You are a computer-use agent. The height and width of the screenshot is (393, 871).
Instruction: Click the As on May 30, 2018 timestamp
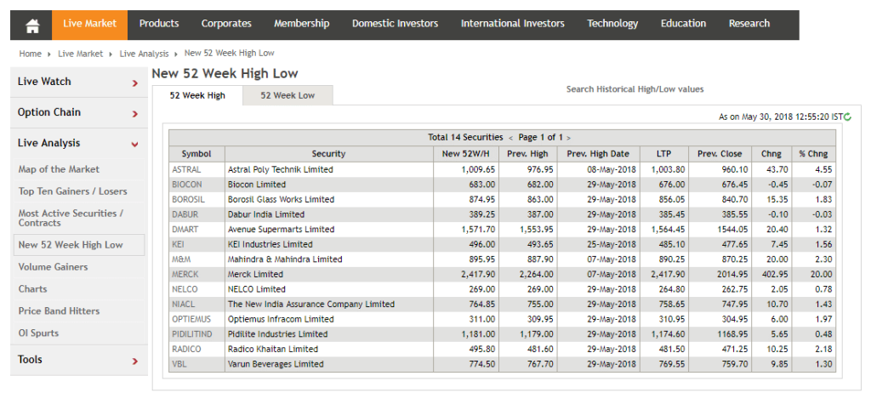(781, 117)
